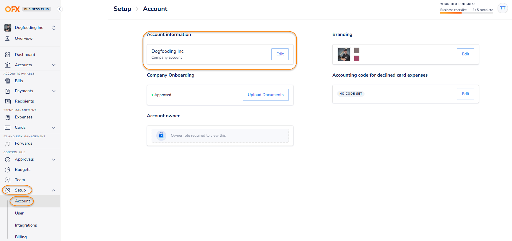Click the Team people icon
Viewport: 512px width, 241px height.
(8, 180)
